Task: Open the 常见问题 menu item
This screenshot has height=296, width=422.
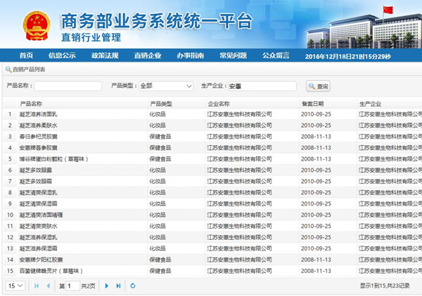Action: click(233, 55)
